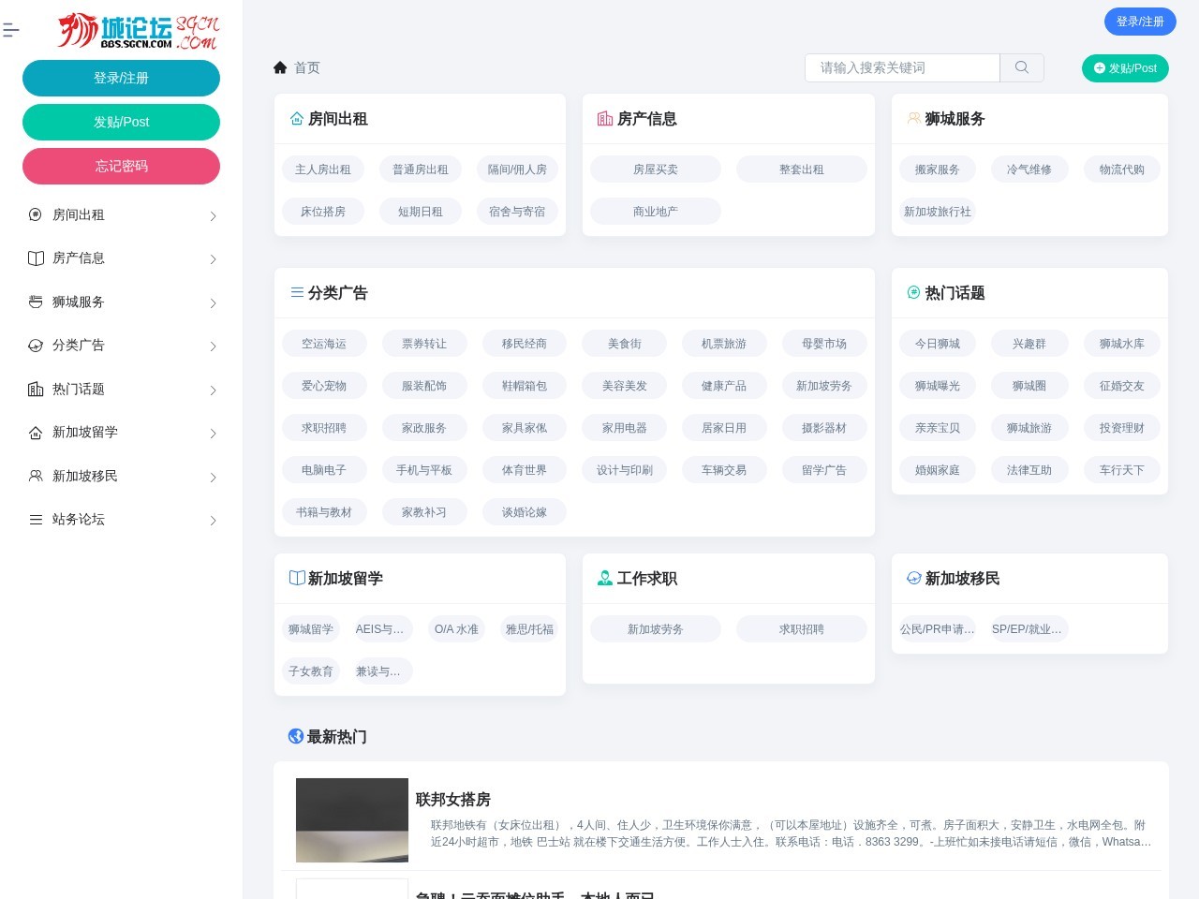Click the plus icon on 发贴/Post button
The height and width of the screenshot is (899, 1199).
pos(1099,67)
